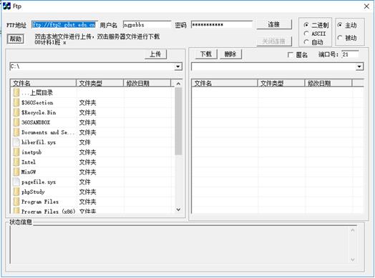Select the phpStudy folder icon

click(16, 192)
